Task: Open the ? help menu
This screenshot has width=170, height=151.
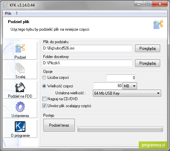Action: click(x=16, y=14)
